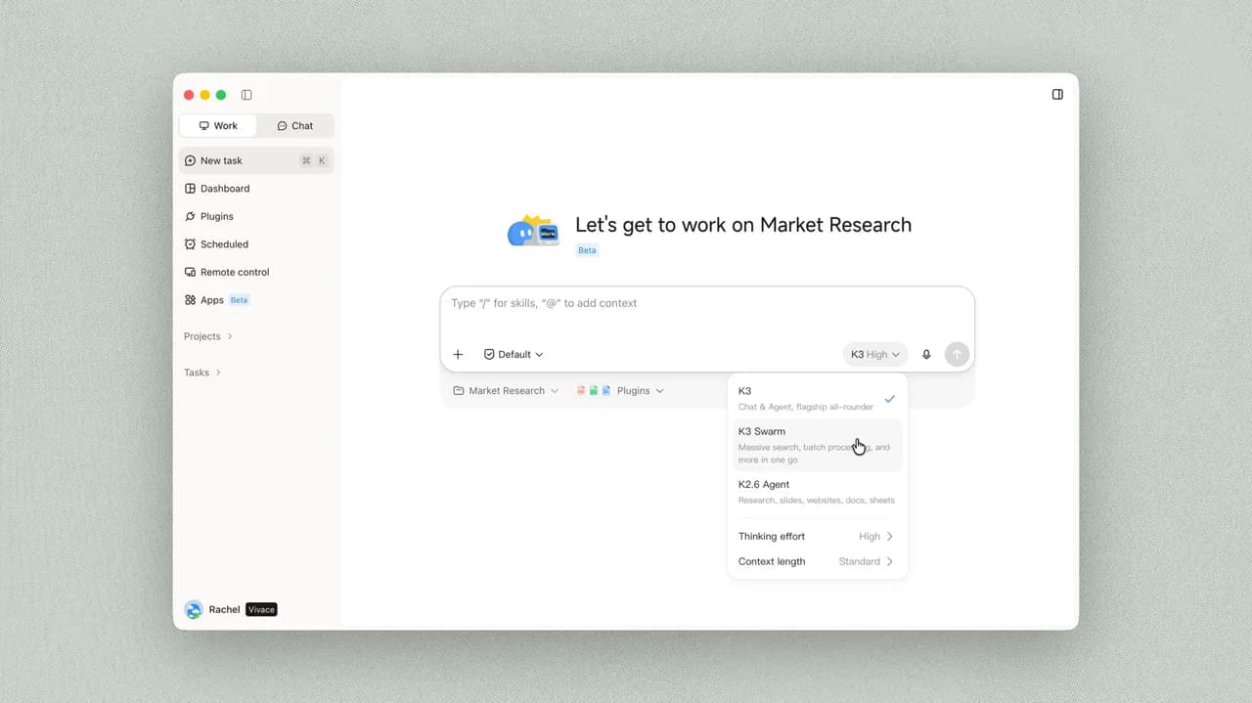Switch to the Chat tab
Screen dimensions: 1252x703
coord(294,125)
